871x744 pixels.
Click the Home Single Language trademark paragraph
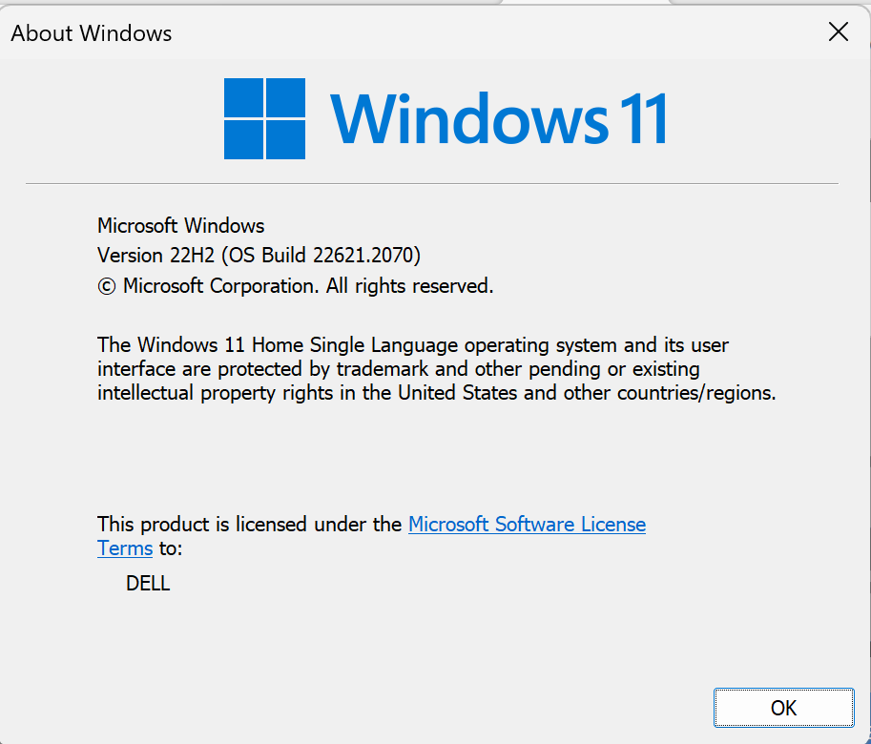click(x=436, y=369)
